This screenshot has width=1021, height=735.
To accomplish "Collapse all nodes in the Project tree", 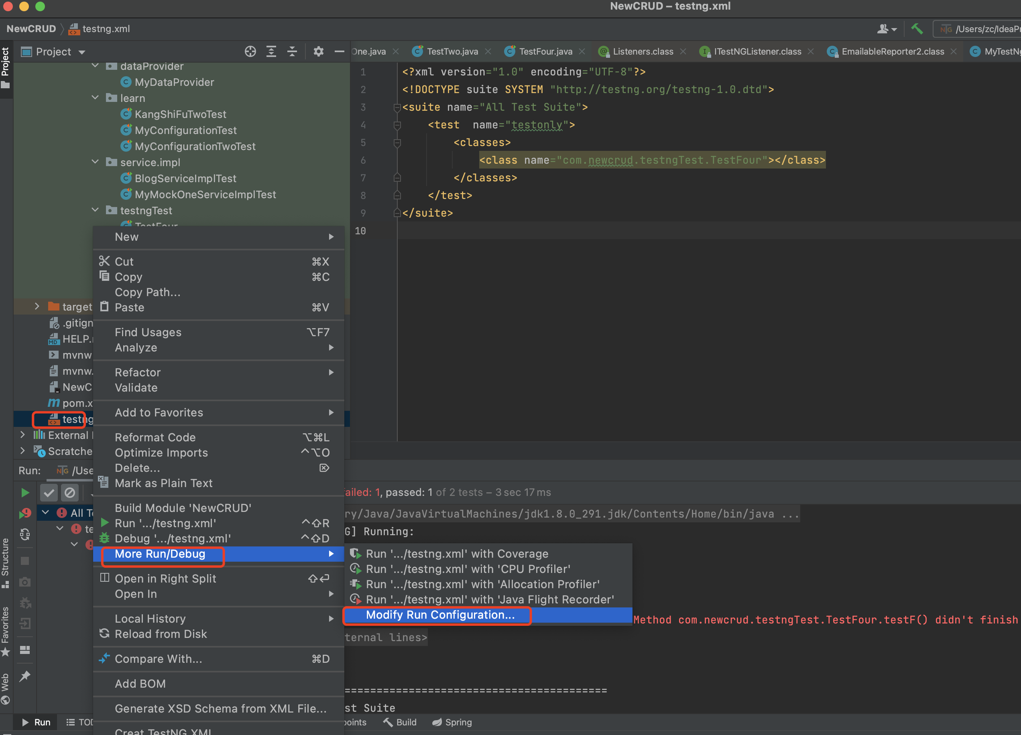I will coord(292,51).
